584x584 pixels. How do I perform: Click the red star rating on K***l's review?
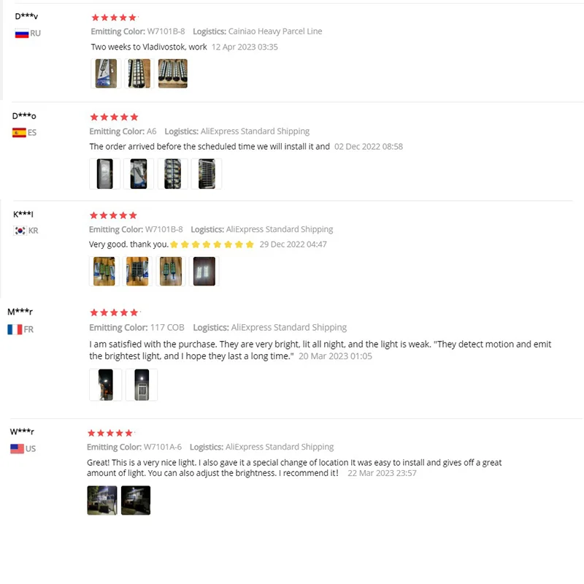pyautogui.click(x=113, y=215)
